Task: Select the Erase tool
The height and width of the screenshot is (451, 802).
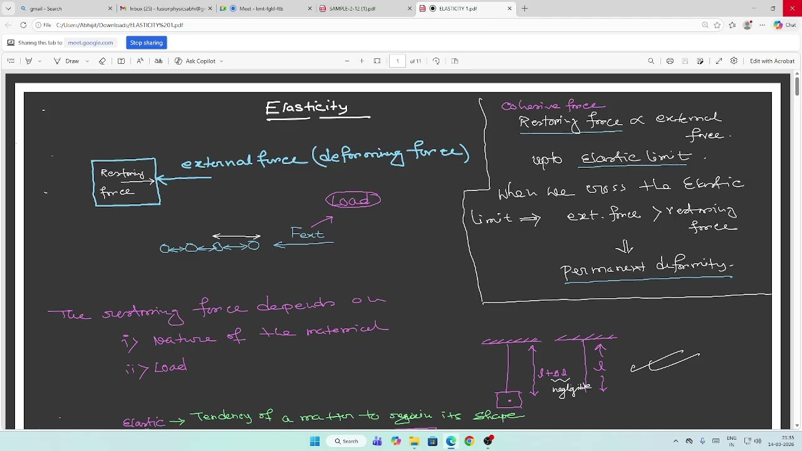Action: click(x=102, y=61)
